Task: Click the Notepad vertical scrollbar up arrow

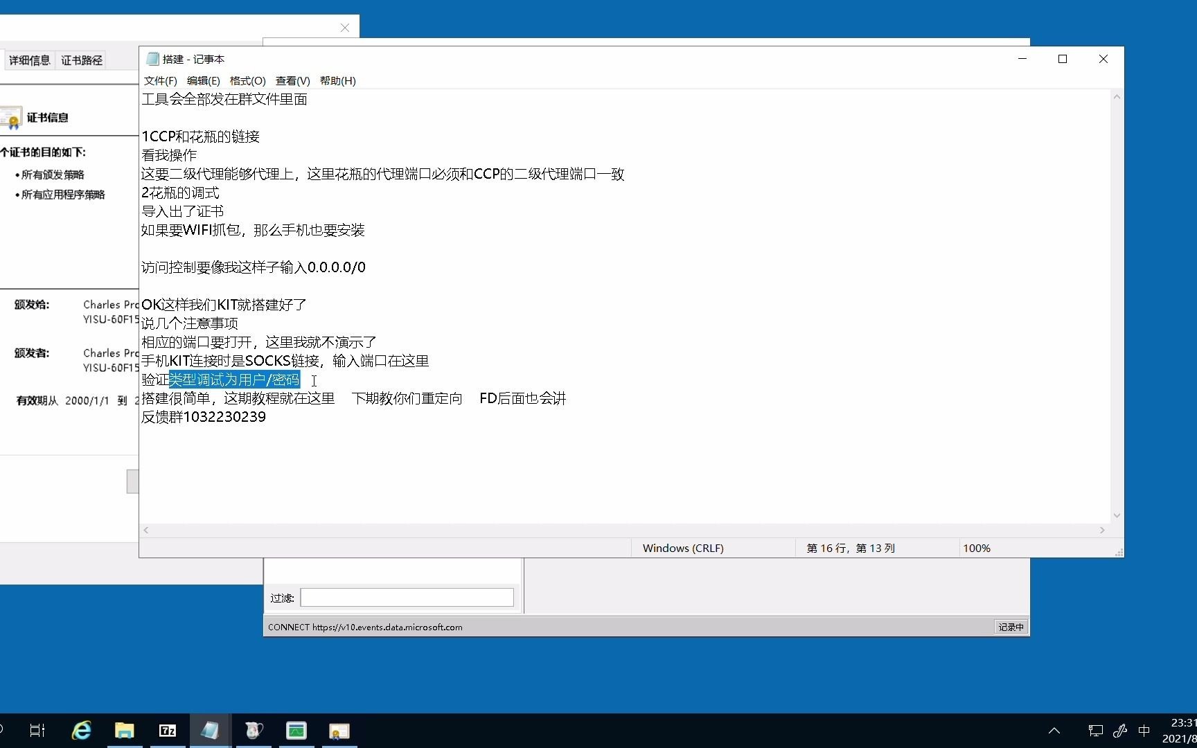Action: pyautogui.click(x=1117, y=97)
